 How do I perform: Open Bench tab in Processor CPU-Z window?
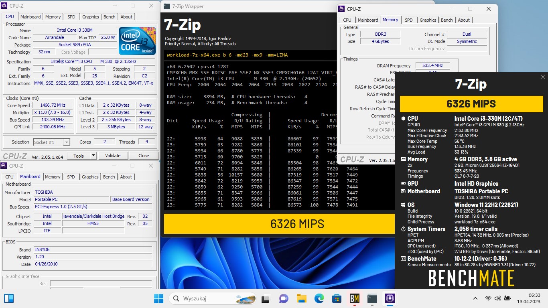[110, 17]
